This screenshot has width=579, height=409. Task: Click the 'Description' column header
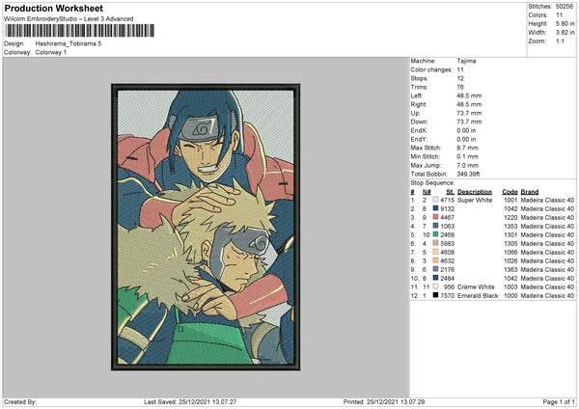pyautogui.click(x=475, y=192)
